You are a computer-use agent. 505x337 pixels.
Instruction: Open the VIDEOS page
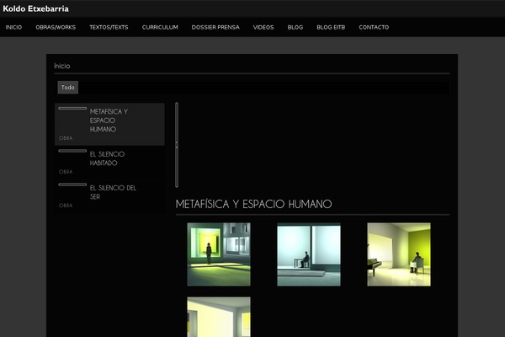[263, 28]
